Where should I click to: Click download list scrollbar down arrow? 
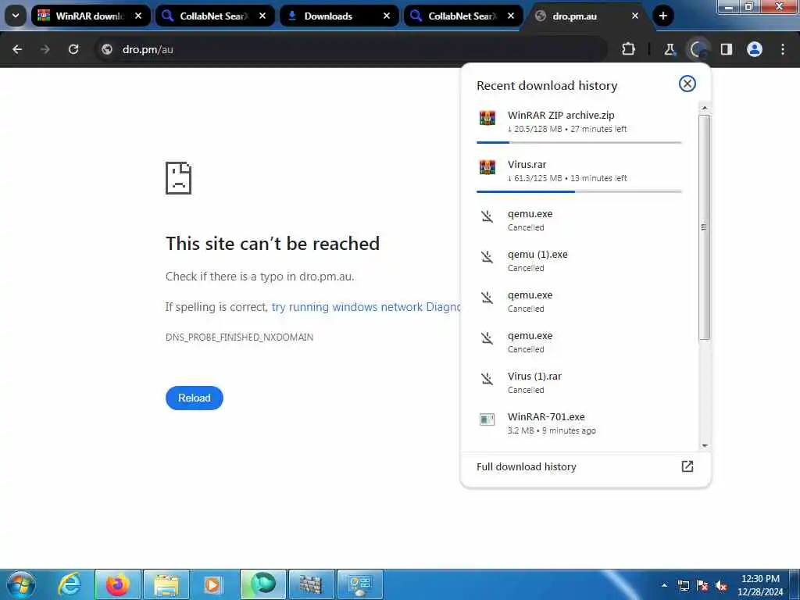[705, 446]
